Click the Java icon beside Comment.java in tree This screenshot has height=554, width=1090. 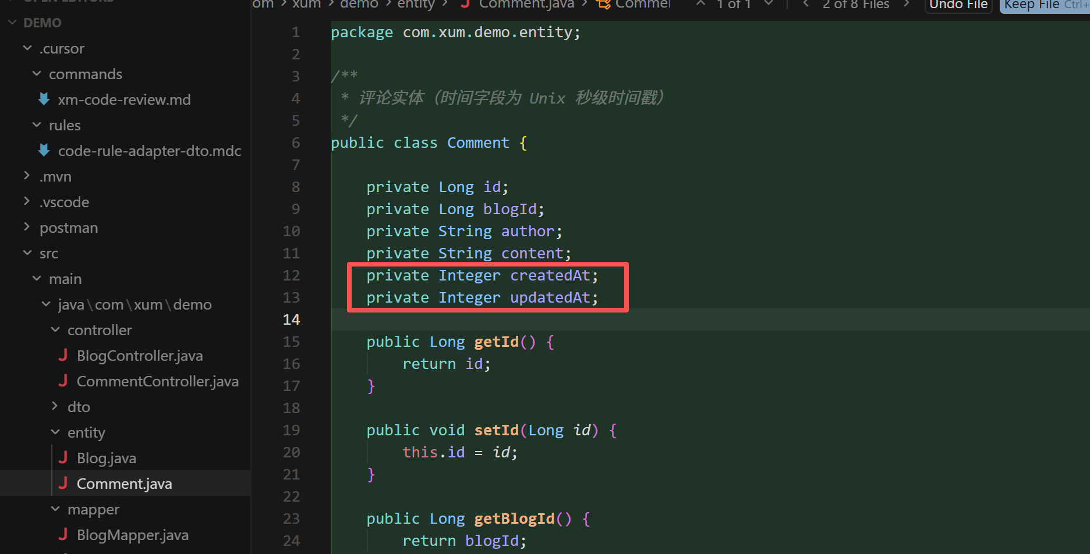63,484
